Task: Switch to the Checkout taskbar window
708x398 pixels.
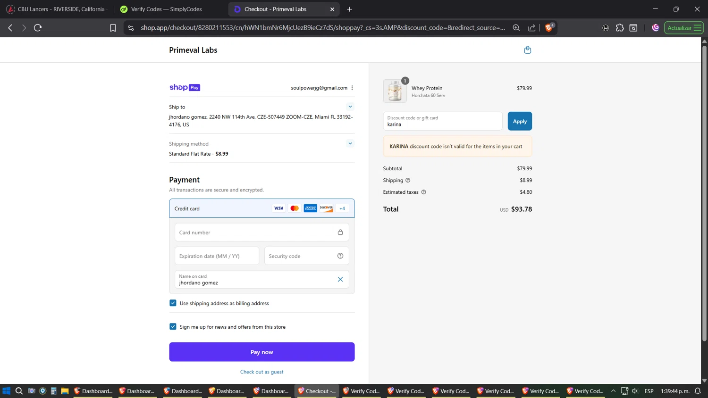Action: point(317,391)
